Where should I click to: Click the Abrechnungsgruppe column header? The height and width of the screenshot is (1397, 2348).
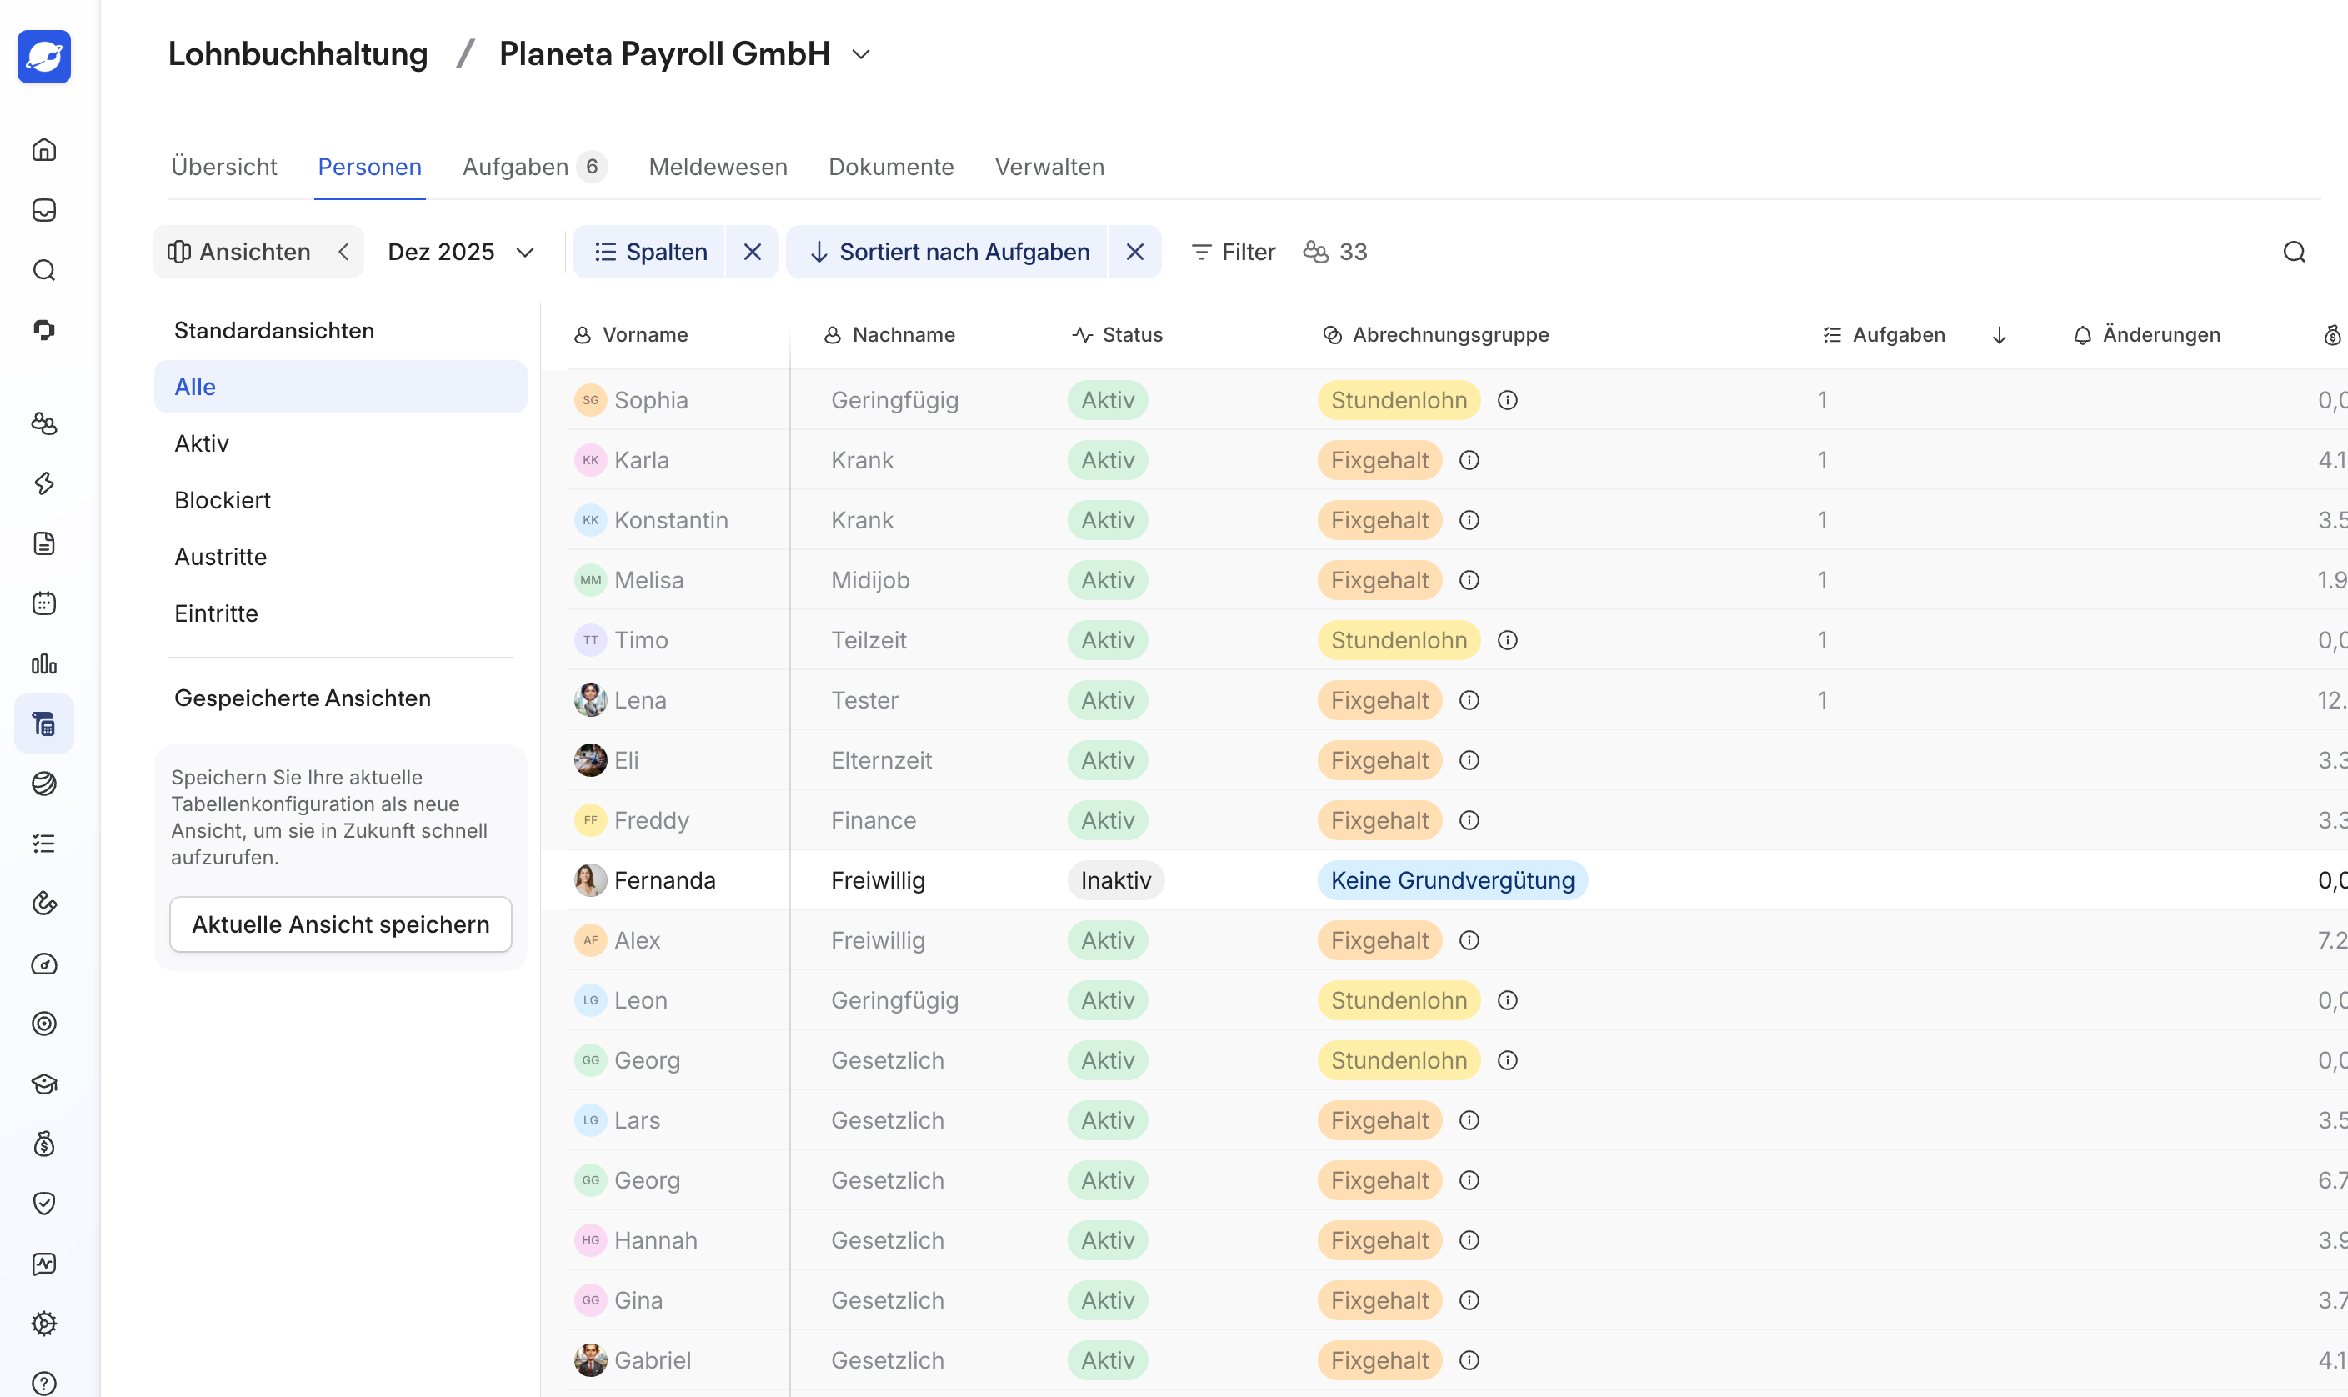[x=1435, y=335]
